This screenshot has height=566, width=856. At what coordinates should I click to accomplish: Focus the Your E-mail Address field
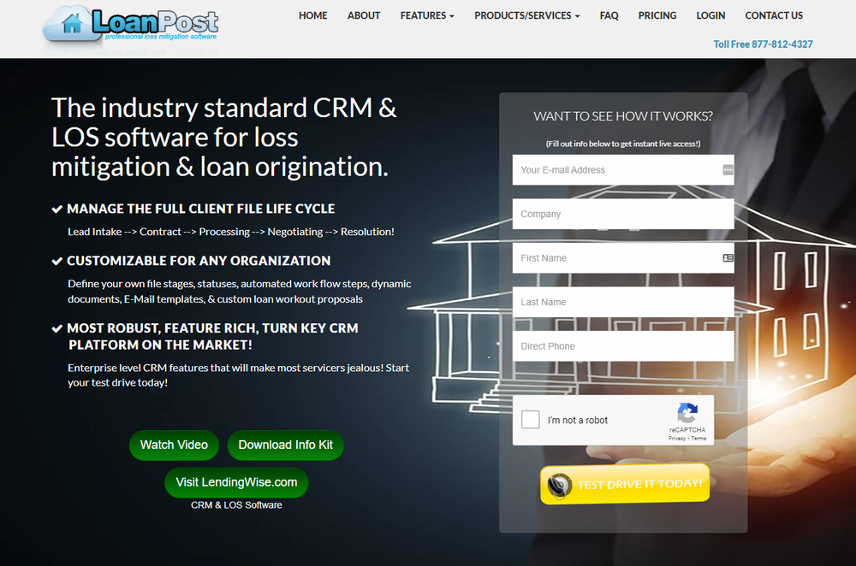pos(623,170)
